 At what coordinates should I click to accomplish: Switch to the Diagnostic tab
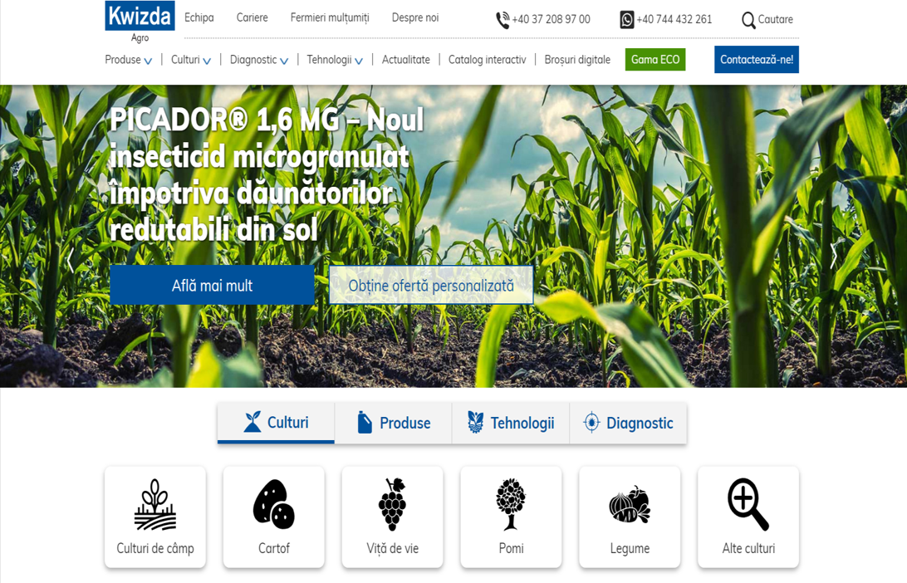(x=628, y=423)
